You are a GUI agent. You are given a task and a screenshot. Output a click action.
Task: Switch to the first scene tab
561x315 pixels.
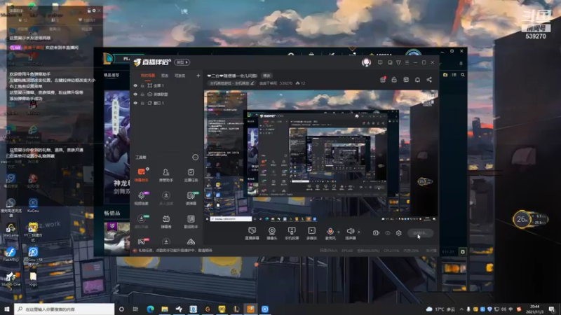(148, 76)
